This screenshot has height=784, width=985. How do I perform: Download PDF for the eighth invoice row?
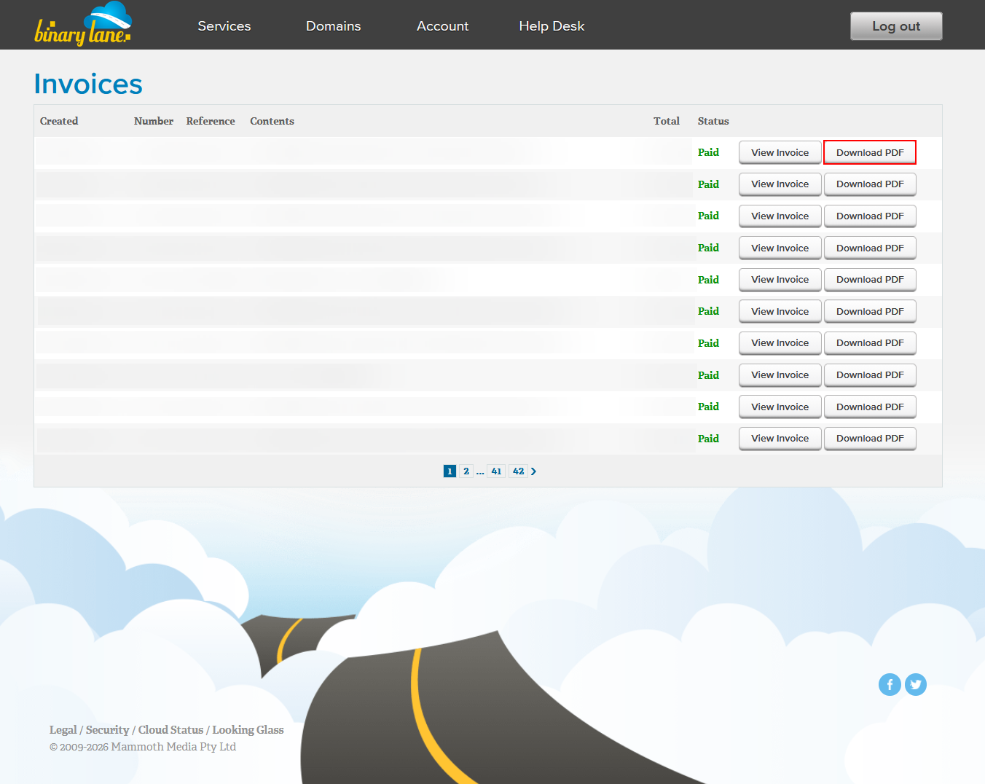[x=870, y=375]
